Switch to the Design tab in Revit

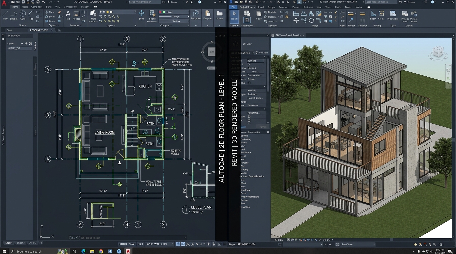coord(271,7)
